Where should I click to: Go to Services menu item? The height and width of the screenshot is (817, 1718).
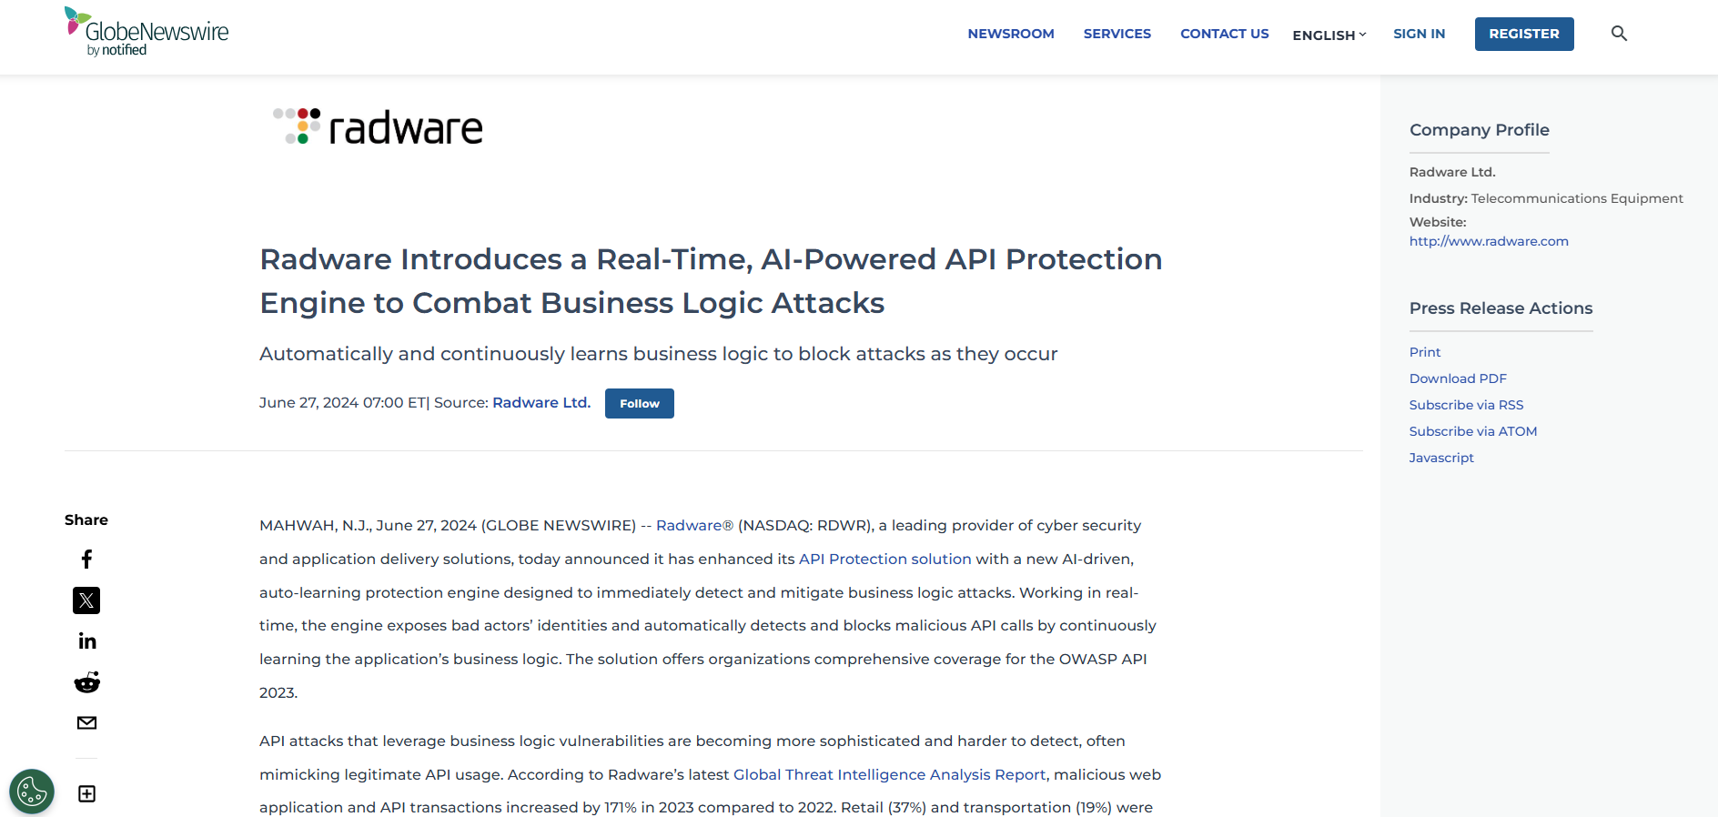click(x=1117, y=34)
